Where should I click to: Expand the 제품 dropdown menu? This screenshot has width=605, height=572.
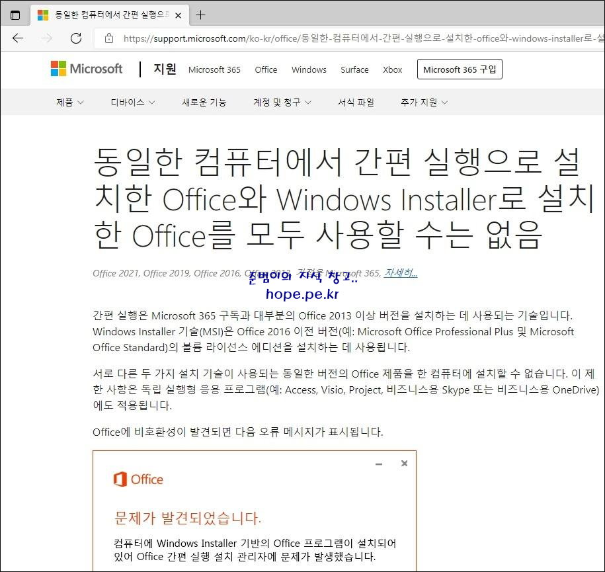click(70, 102)
